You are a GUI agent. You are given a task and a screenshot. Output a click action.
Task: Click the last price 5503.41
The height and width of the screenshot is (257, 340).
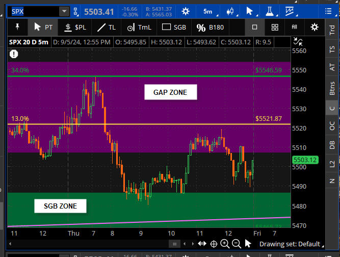point(99,12)
